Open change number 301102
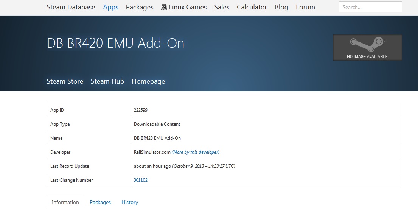This screenshot has width=418, height=215. click(x=141, y=180)
